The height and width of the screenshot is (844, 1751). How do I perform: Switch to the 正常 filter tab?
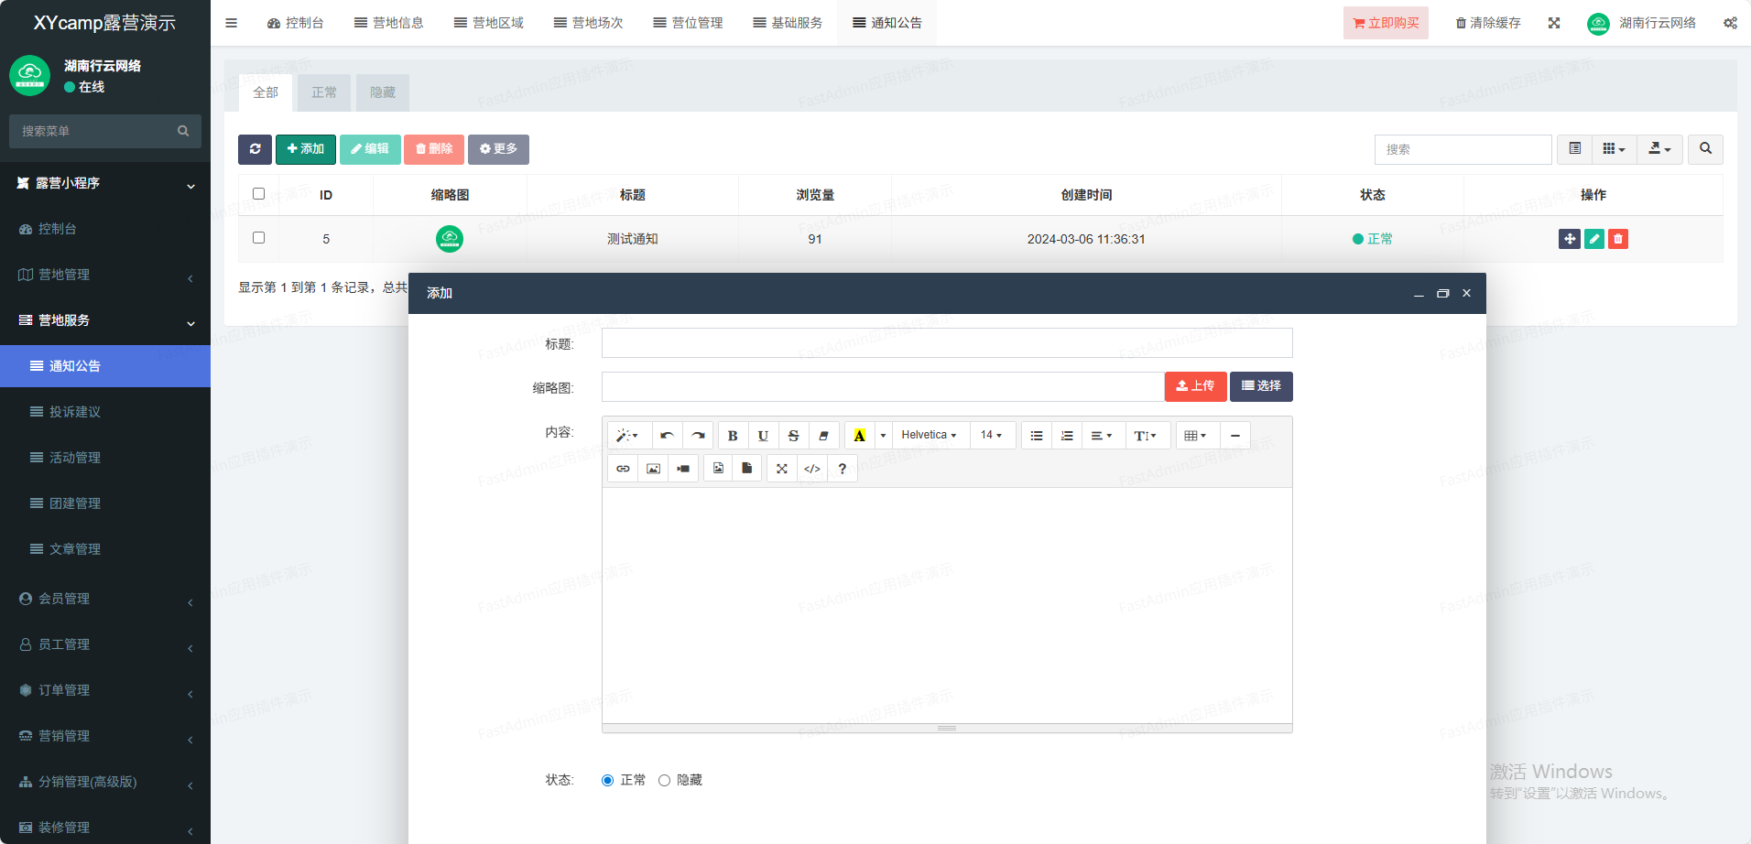tap(324, 92)
